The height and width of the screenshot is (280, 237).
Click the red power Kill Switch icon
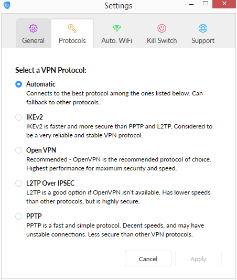162,28
